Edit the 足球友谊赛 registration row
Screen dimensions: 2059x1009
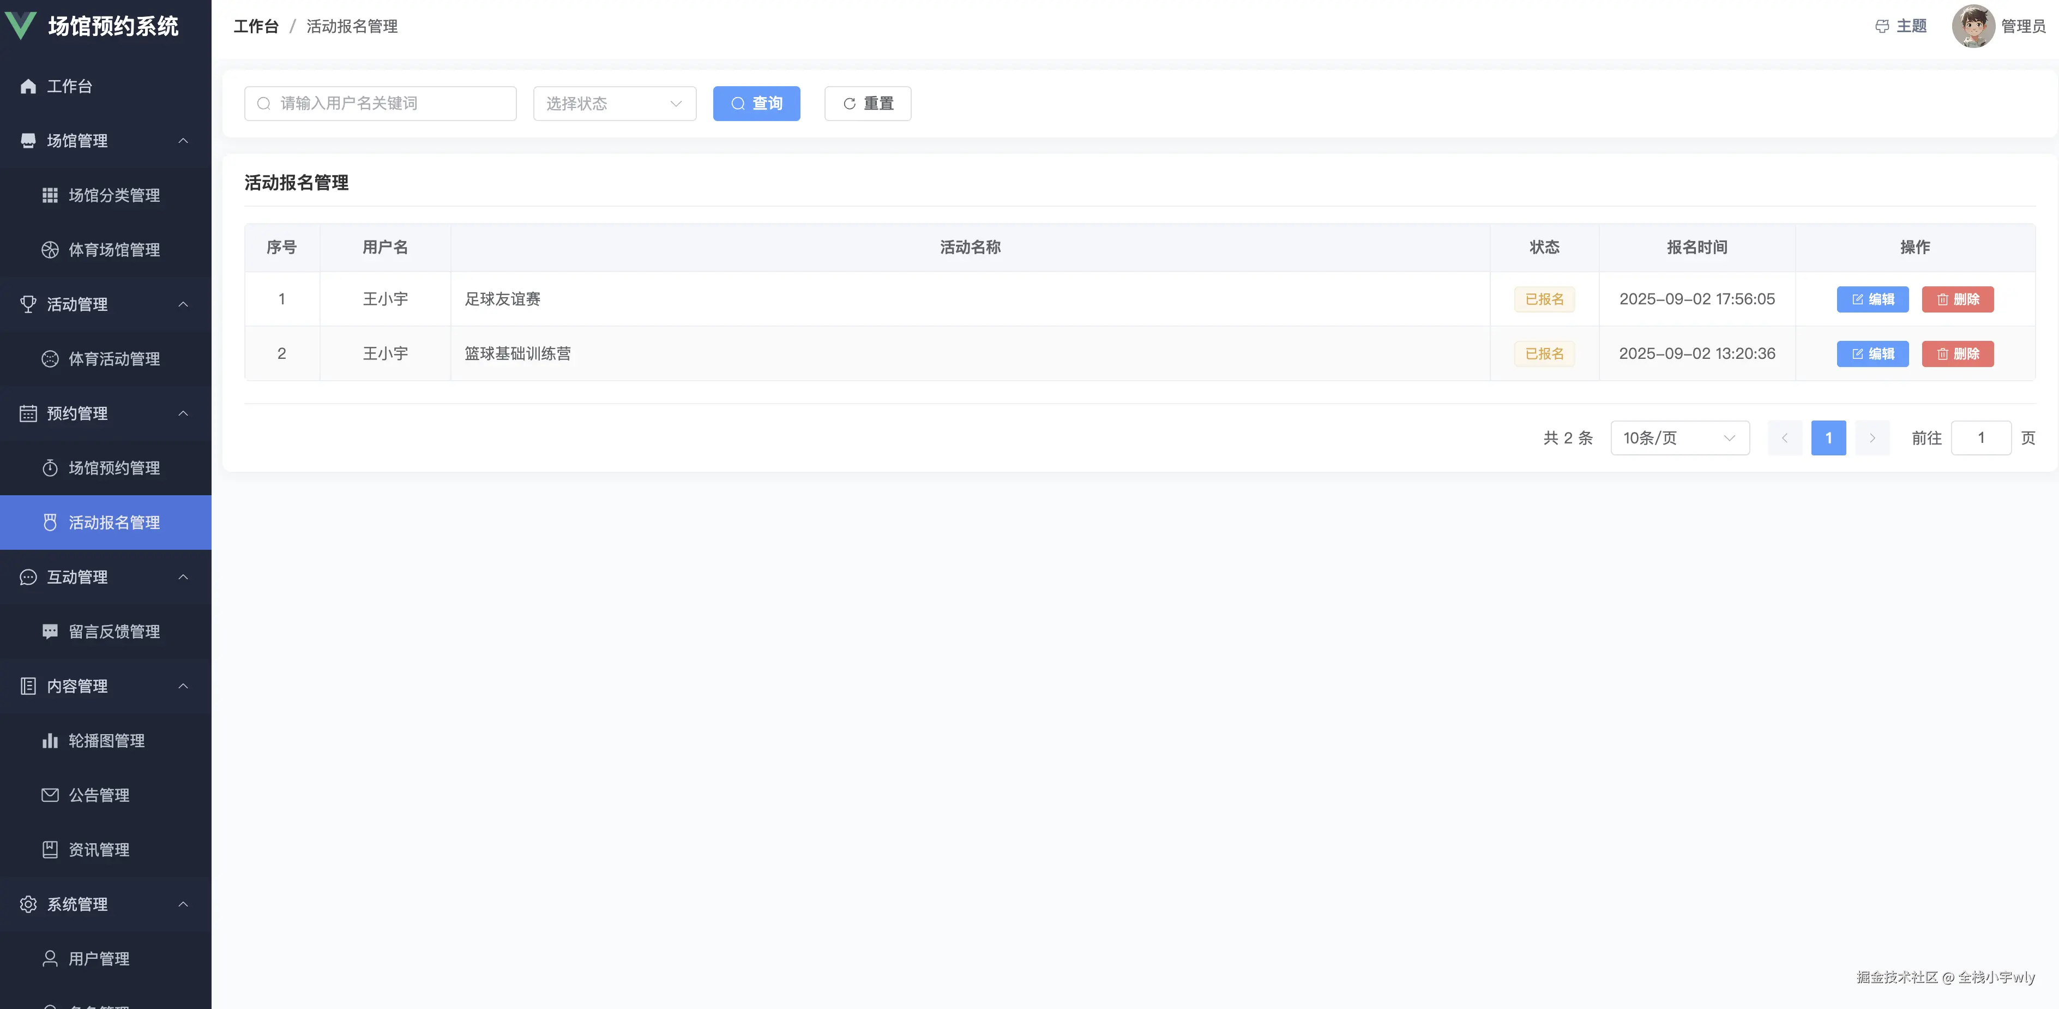pos(1872,299)
